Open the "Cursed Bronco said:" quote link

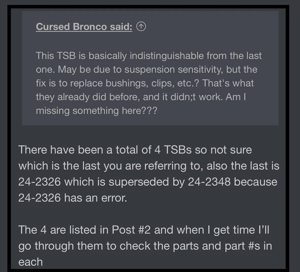point(84,26)
